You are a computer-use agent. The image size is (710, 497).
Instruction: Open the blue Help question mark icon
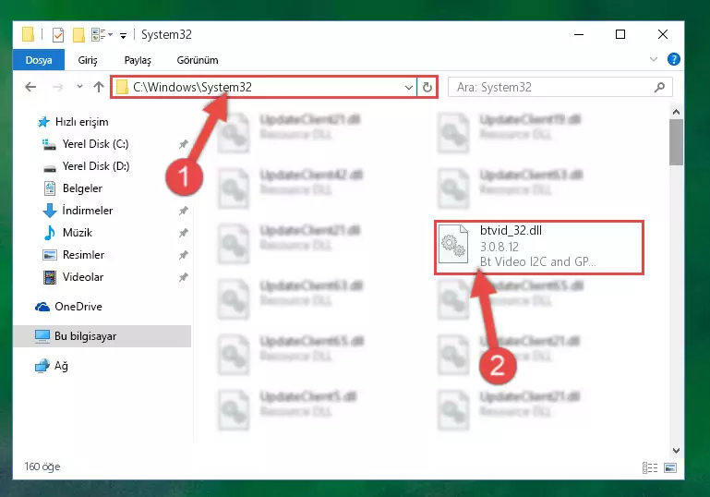673,59
